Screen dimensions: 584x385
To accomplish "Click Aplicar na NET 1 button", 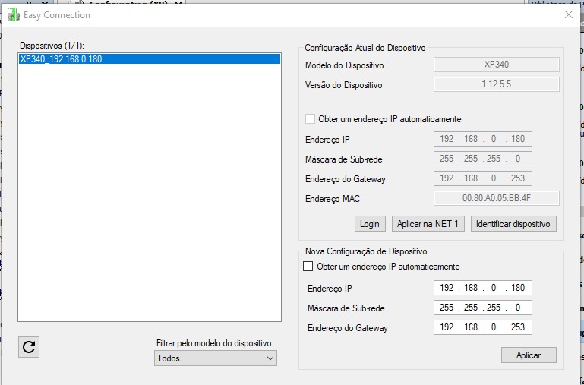I will (428, 223).
